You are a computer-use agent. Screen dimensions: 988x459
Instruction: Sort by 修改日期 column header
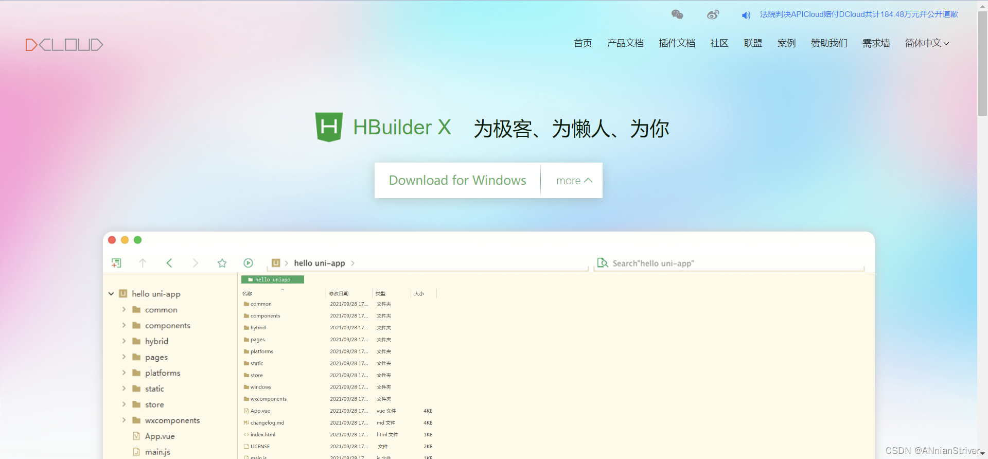[x=339, y=293]
